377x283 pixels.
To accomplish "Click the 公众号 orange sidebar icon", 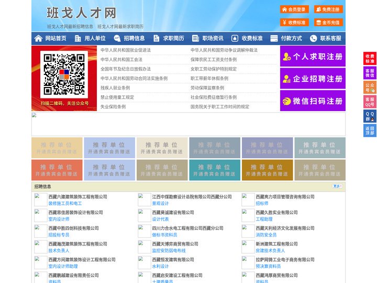I will pos(370,88).
